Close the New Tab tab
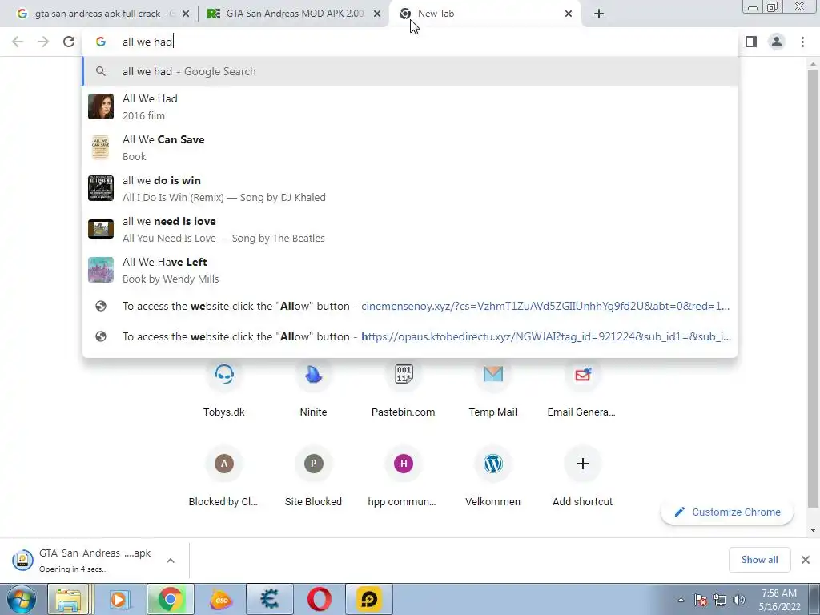 click(569, 14)
